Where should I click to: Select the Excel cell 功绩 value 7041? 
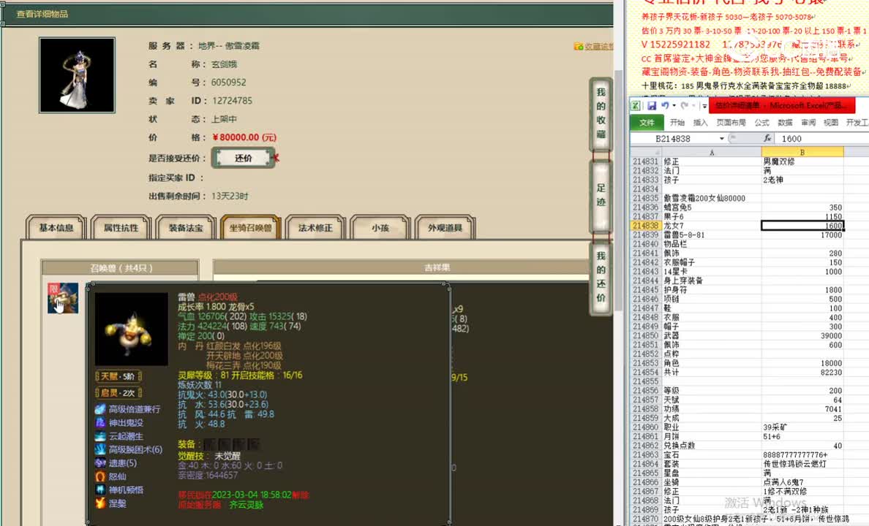point(802,409)
